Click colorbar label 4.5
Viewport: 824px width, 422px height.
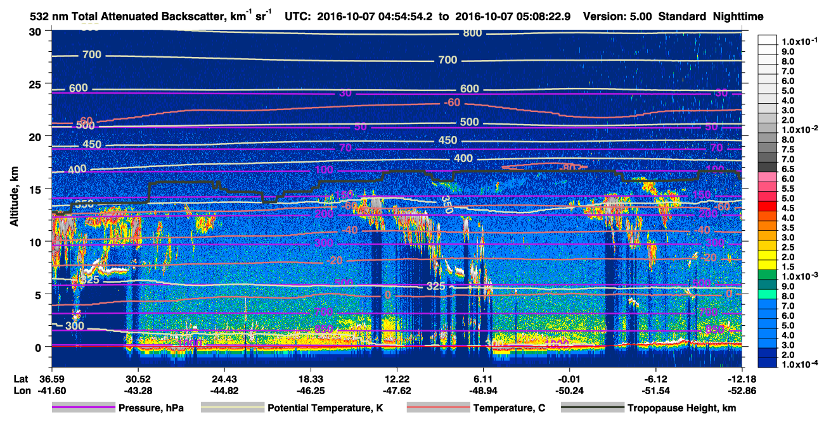coord(788,208)
